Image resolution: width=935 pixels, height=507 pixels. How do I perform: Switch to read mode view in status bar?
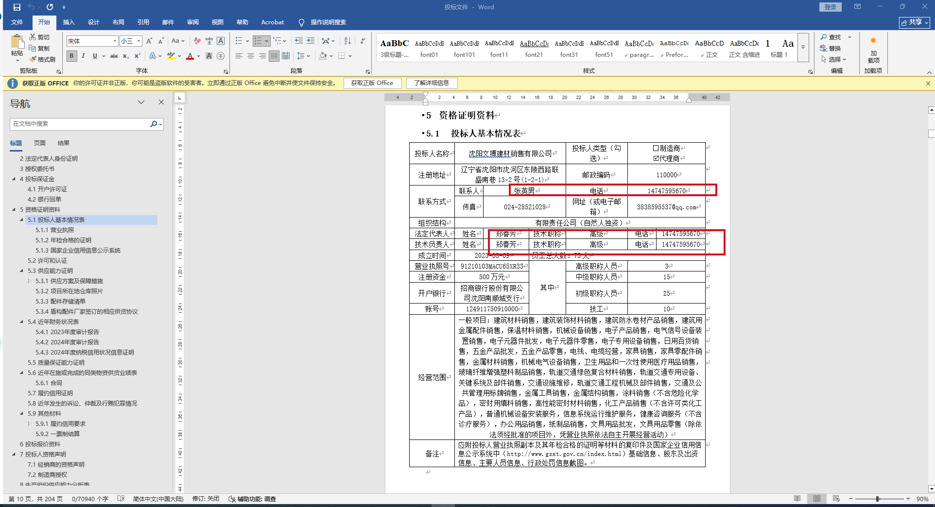[x=797, y=499]
